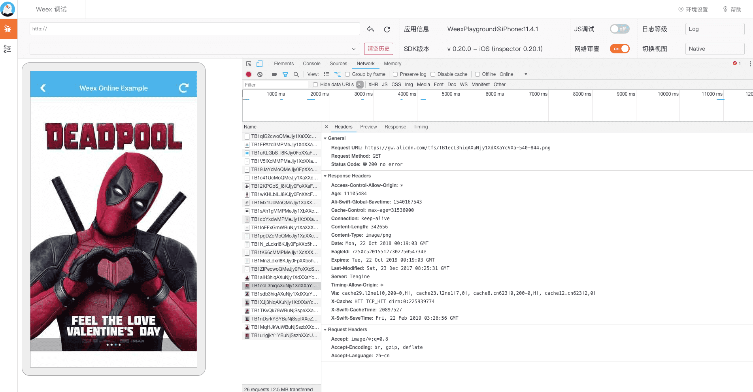Image resolution: width=753 pixels, height=392 pixels.
Task: Click the clear history button
Action: (x=379, y=49)
